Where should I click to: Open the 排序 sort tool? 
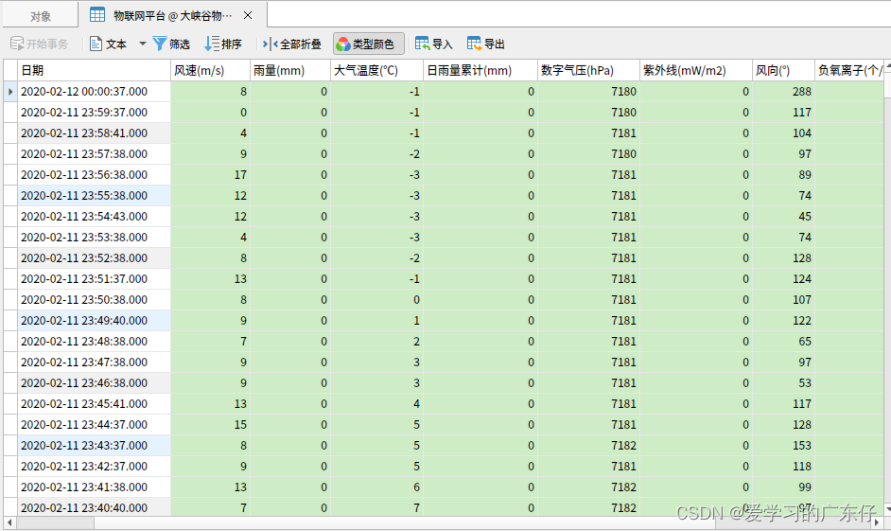click(x=223, y=44)
